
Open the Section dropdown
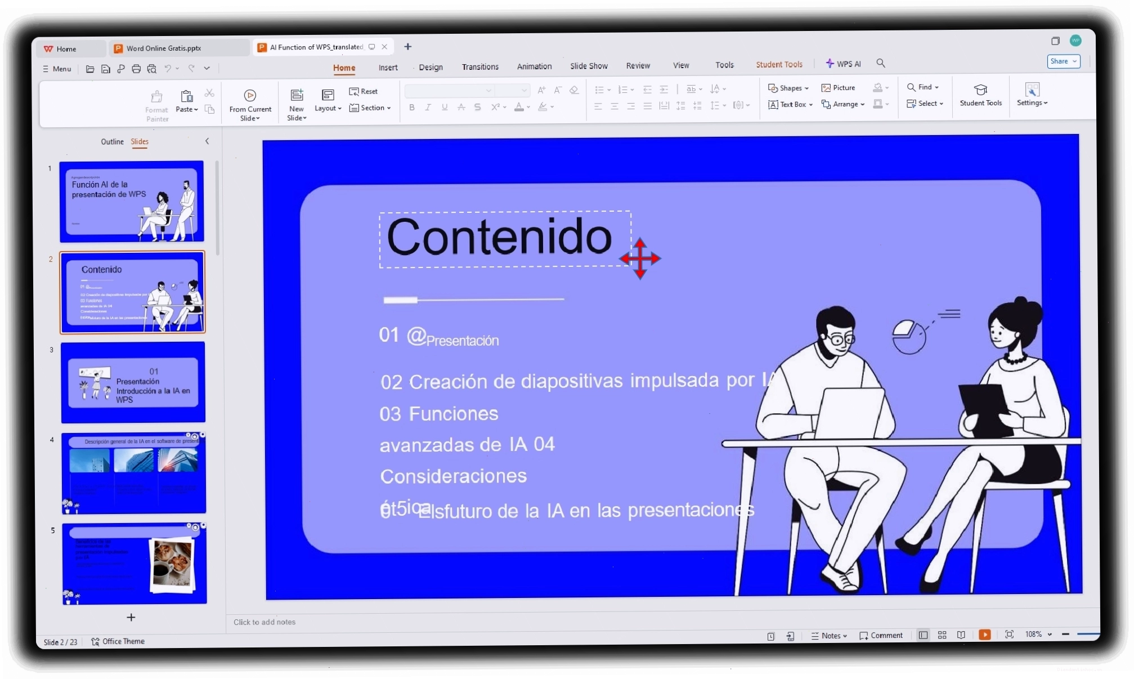pyautogui.click(x=370, y=108)
